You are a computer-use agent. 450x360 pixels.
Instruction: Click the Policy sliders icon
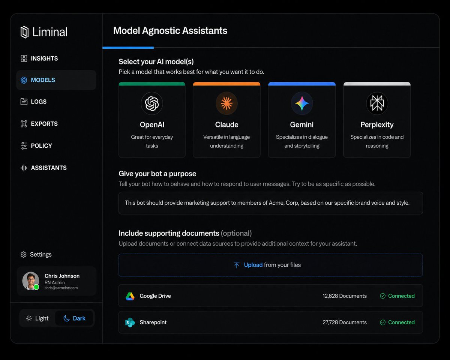tap(24, 146)
